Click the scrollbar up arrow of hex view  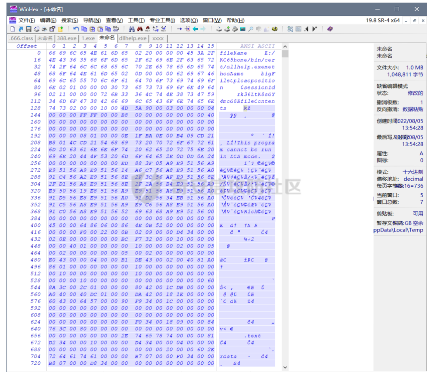(x=285, y=46)
